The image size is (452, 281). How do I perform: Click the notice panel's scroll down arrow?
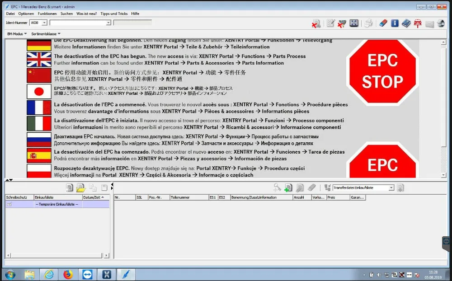pos(444,175)
